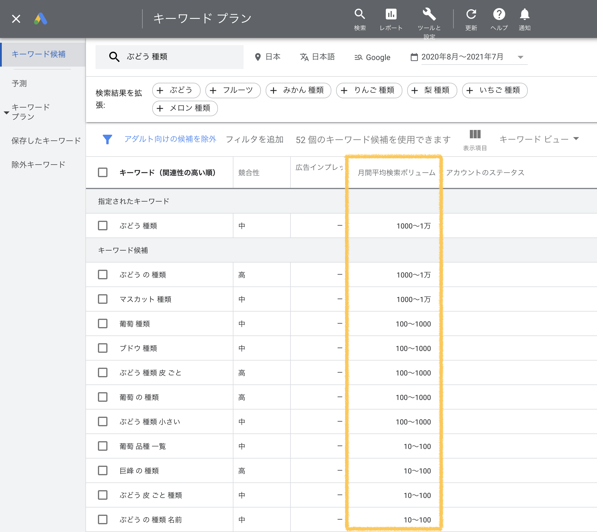Click the blue filter funnel icon

click(x=107, y=139)
